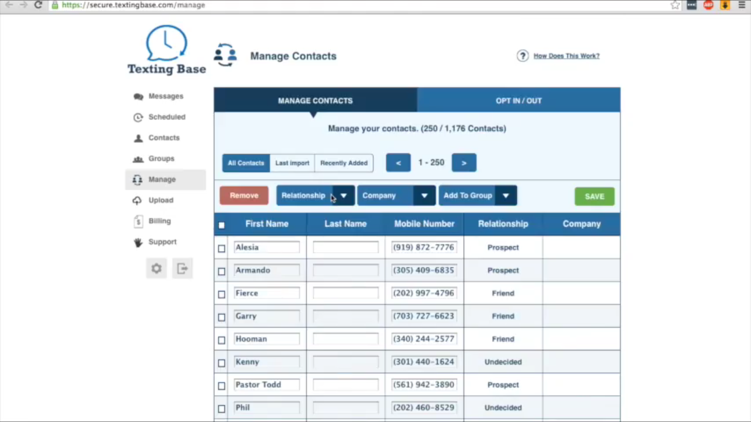Open the Company dropdown menu
751x422 pixels.
click(x=424, y=195)
